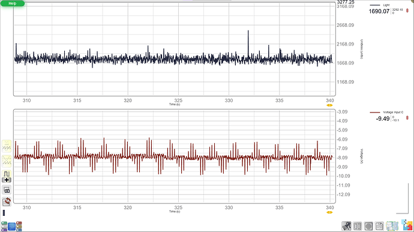The image size is (414, 232).
Task: Click the red circular-arrows refresh icon
Action: [x=7, y=202]
